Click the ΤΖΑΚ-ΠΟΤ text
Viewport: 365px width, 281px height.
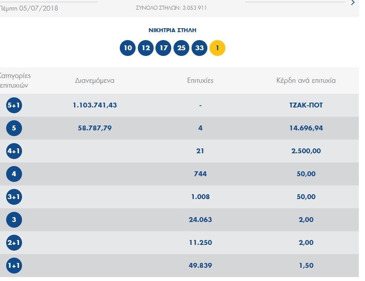pyautogui.click(x=306, y=105)
